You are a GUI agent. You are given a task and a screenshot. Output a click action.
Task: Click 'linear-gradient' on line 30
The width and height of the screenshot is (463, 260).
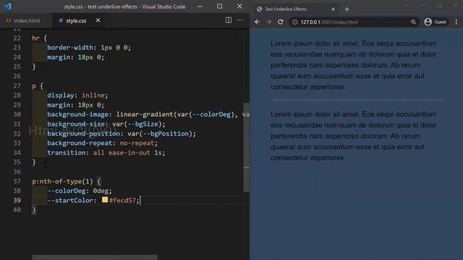[x=145, y=114]
